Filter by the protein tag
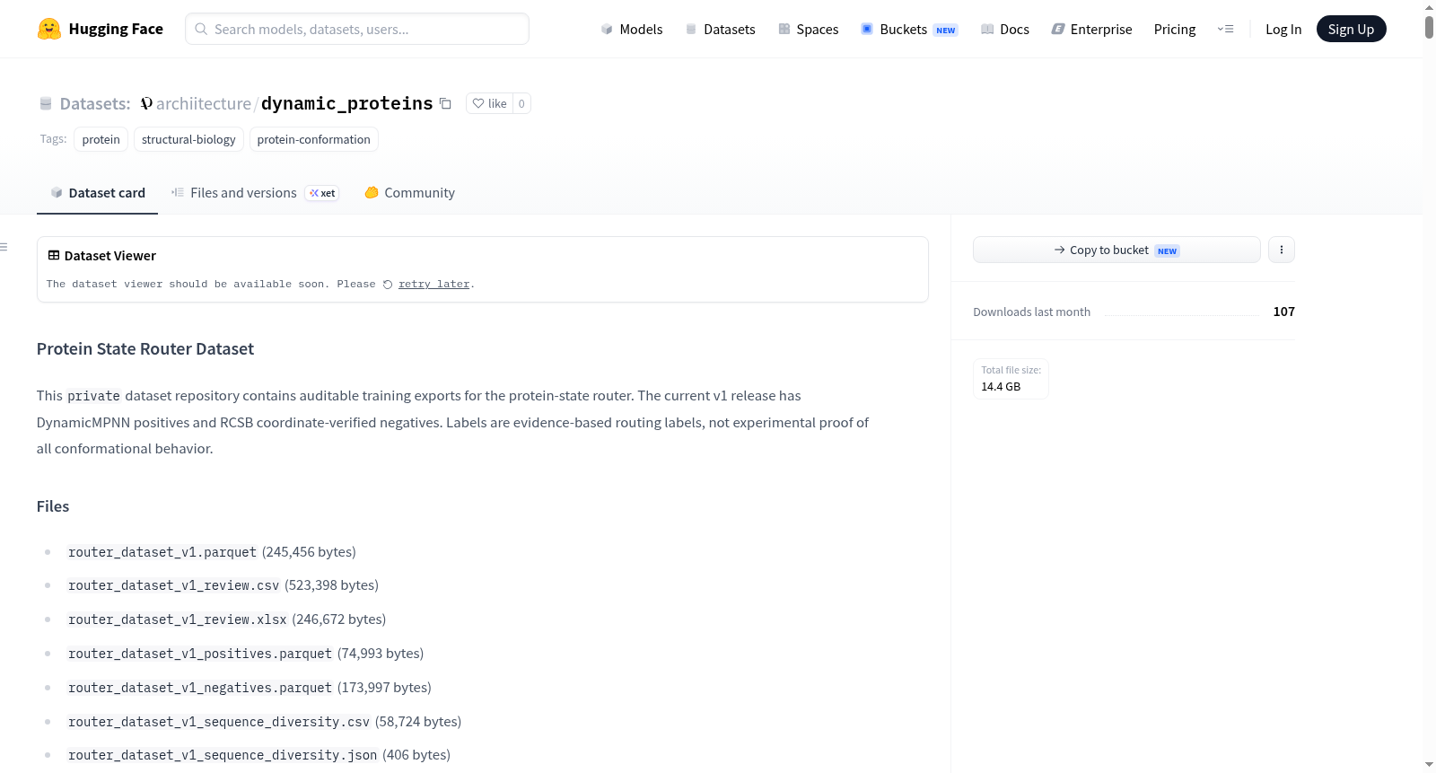This screenshot has width=1436, height=773. [x=101, y=139]
